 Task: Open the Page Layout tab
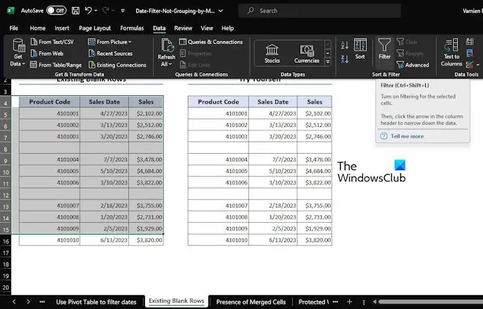click(x=95, y=28)
